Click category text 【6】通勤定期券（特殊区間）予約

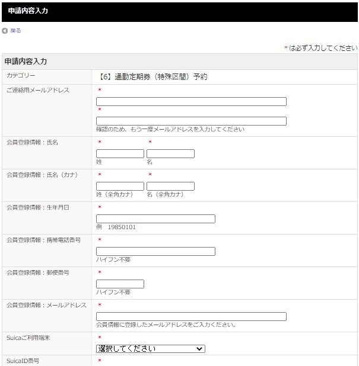(153, 76)
